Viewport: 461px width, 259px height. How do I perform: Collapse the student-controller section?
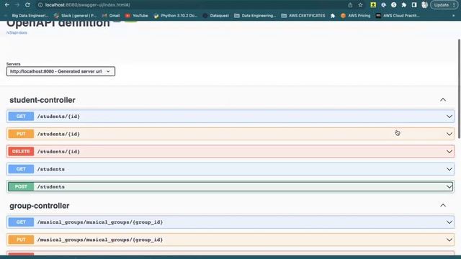pyautogui.click(x=443, y=100)
